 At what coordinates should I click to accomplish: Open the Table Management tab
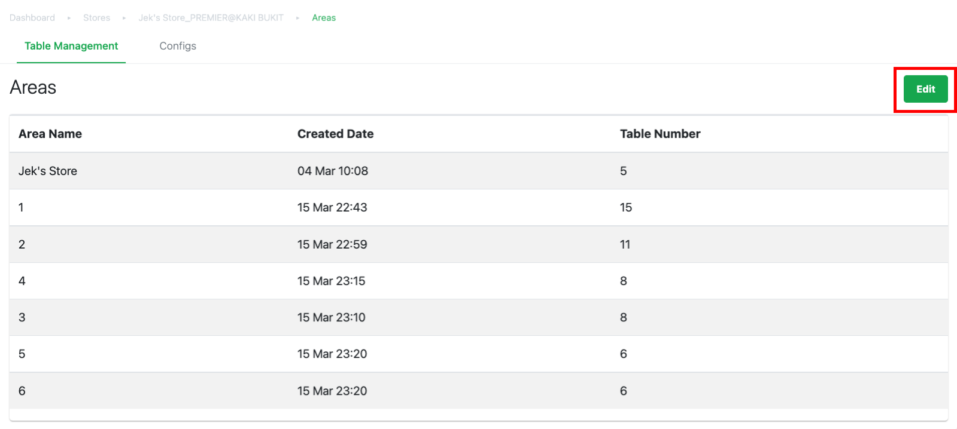(x=71, y=46)
